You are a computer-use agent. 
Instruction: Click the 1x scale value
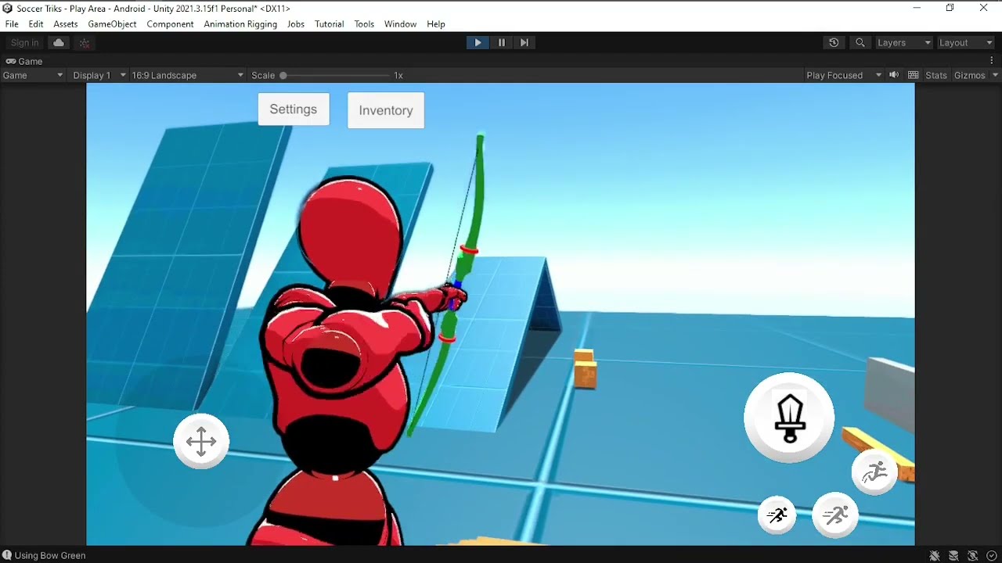[398, 75]
